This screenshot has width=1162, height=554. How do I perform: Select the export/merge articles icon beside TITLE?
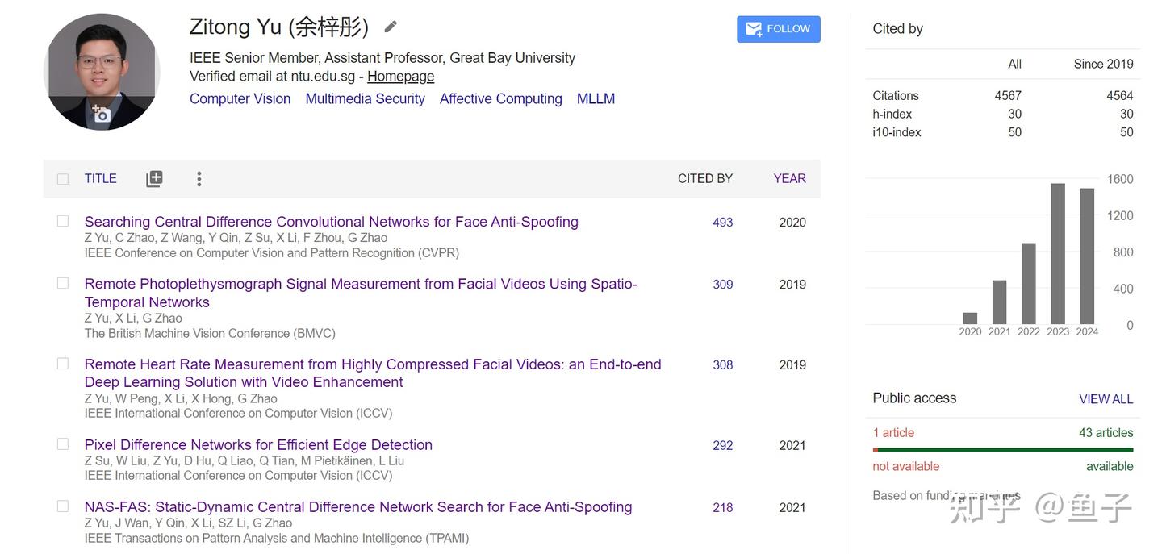pos(154,178)
